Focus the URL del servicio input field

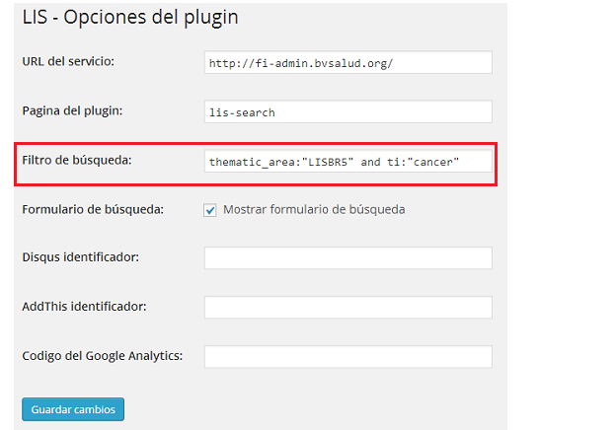click(348, 62)
